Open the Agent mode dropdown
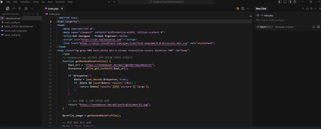The width and height of the screenshot is (321, 129). [265, 27]
